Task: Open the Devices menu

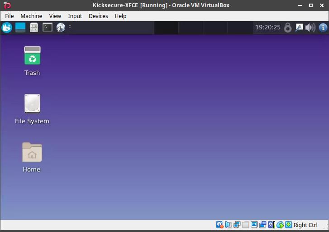Action: pyautogui.click(x=98, y=16)
